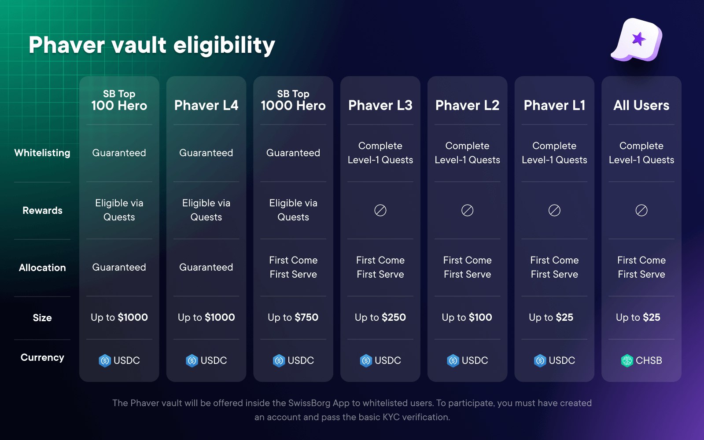Click the Whitelisting row label

click(42, 153)
